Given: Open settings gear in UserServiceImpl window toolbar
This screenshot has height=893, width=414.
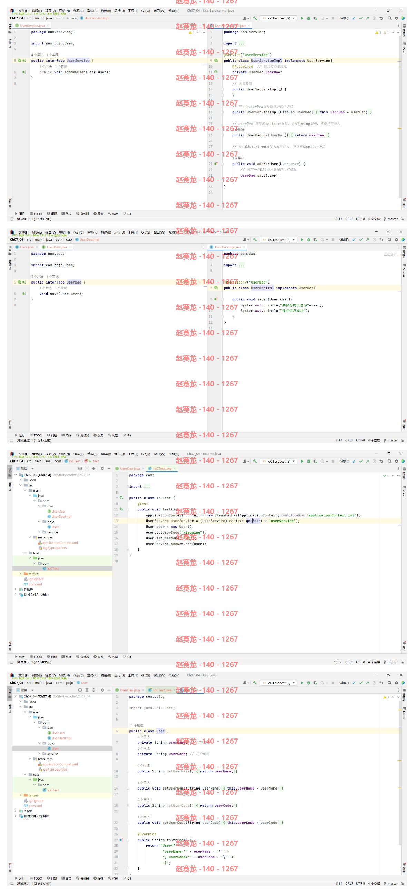Looking at the screenshot, I should pyautogui.click(x=396, y=18).
